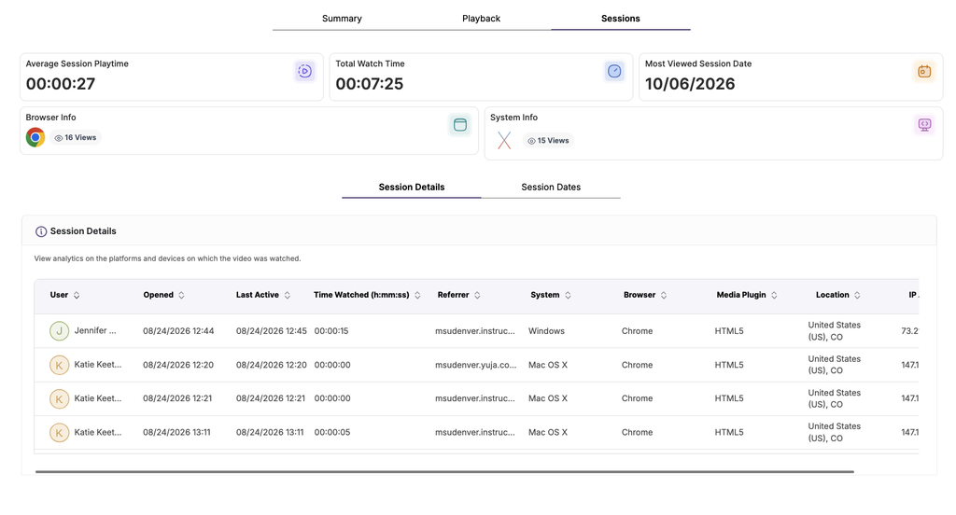
Task: Sort table by Last Active column
Action: click(288, 295)
